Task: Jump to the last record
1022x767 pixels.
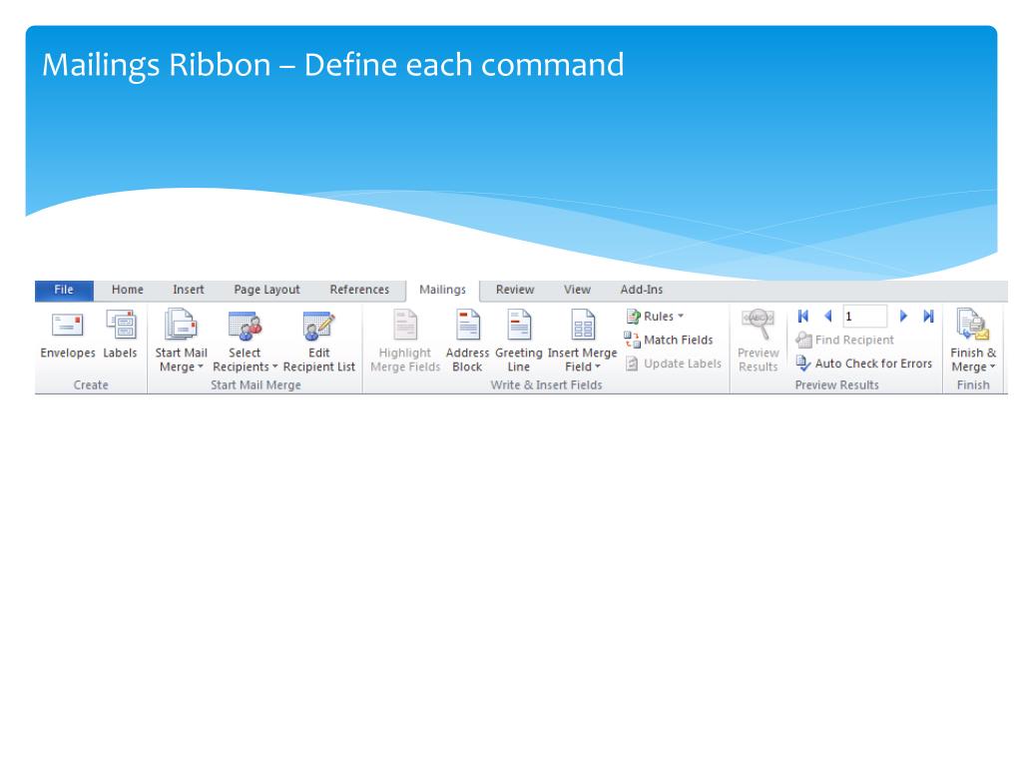Action: (928, 317)
